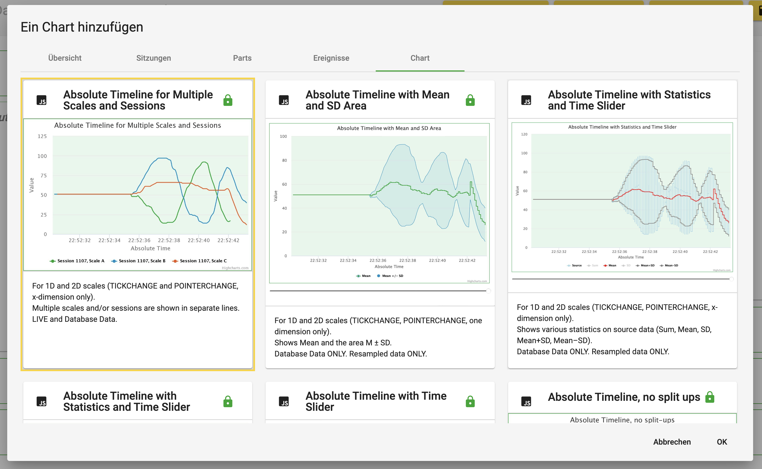Toggle Mean−SD legend in Statistics chart
Image resolution: width=762 pixels, height=469 pixels.
pyautogui.click(x=668, y=266)
